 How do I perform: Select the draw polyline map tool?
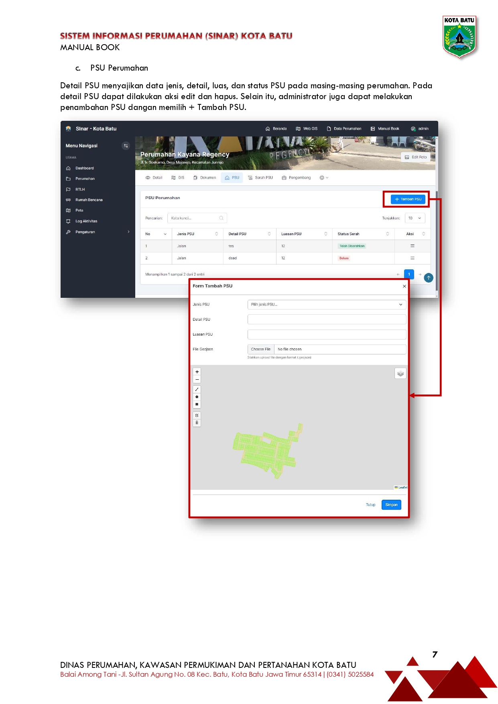(x=197, y=389)
